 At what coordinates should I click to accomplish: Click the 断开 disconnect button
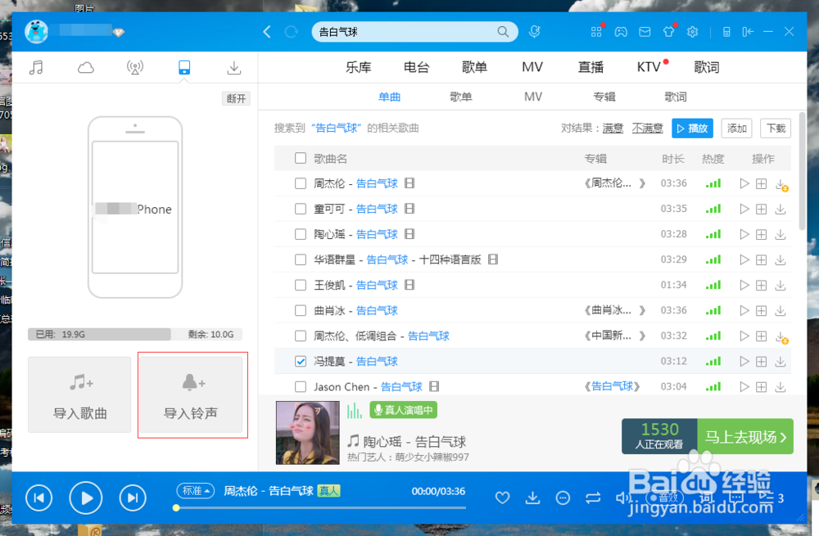[x=236, y=99]
